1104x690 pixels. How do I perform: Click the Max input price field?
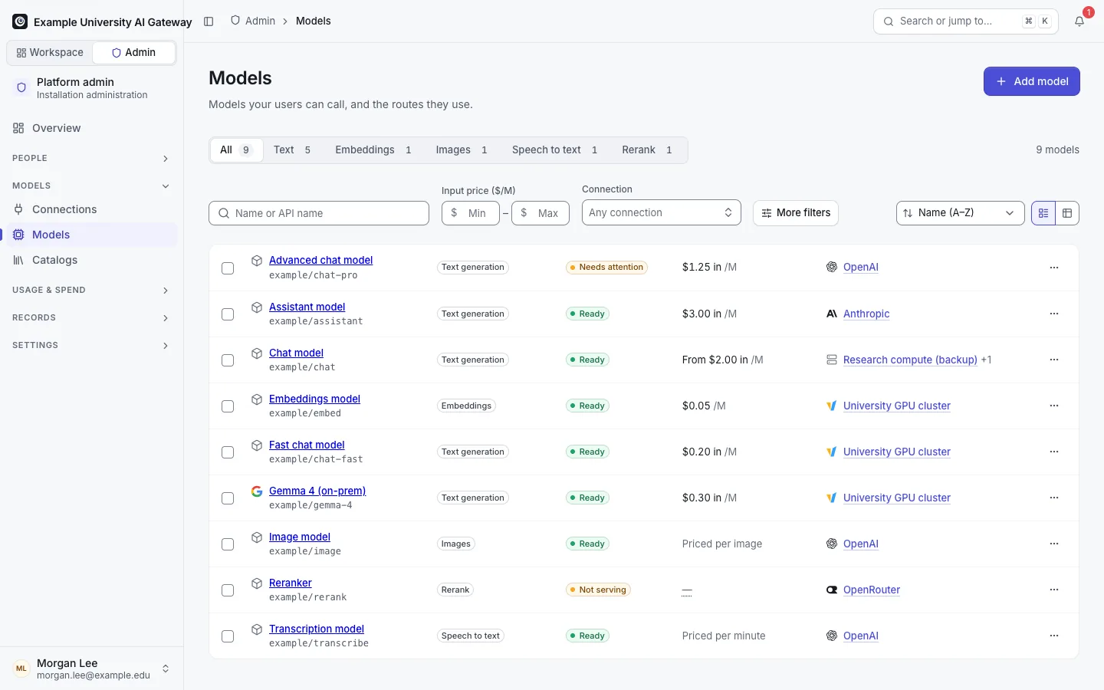pyautogui.click(x=540, y=213)
